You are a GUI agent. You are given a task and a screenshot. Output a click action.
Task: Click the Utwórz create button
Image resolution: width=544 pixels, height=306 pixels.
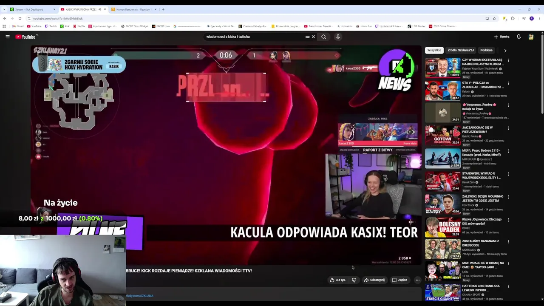point(501,37)
